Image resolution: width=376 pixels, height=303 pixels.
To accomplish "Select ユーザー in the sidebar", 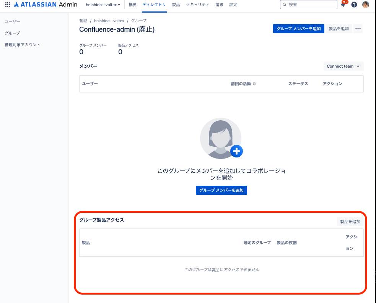I will (13, 21).
